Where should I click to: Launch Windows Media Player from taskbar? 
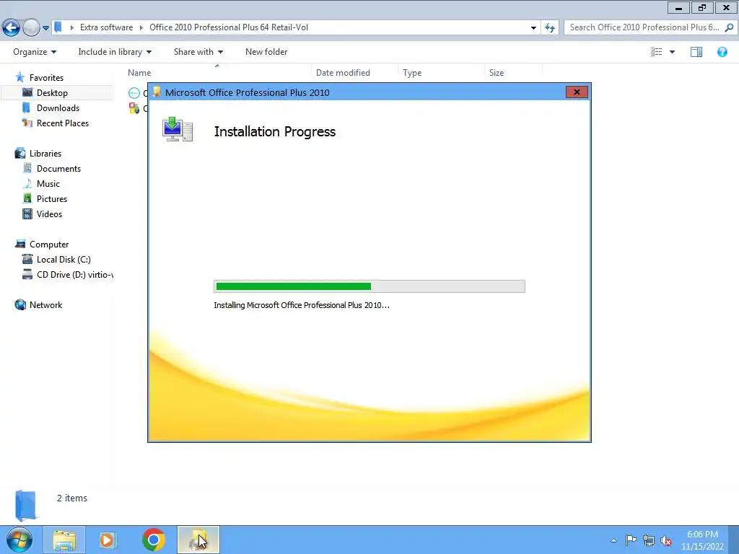tap(108, 540)
